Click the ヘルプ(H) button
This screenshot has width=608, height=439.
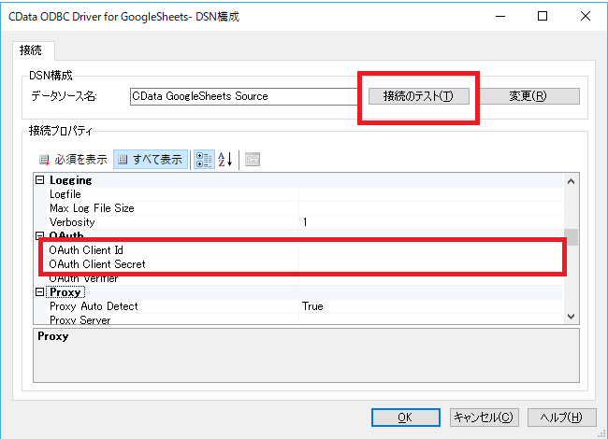coord(561,418)
